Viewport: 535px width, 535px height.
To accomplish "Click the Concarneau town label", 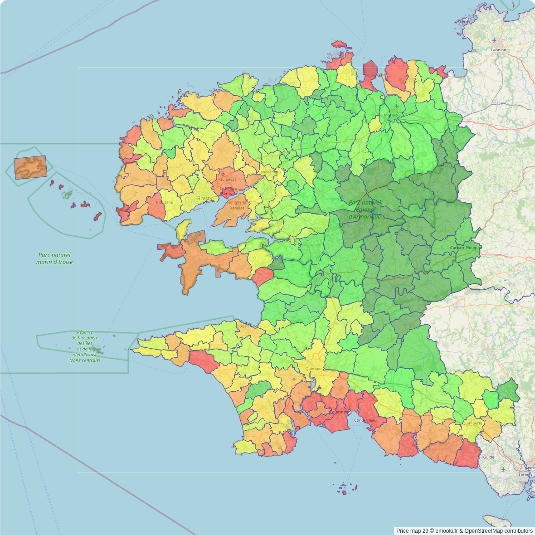I will click(x=365, y=420).
